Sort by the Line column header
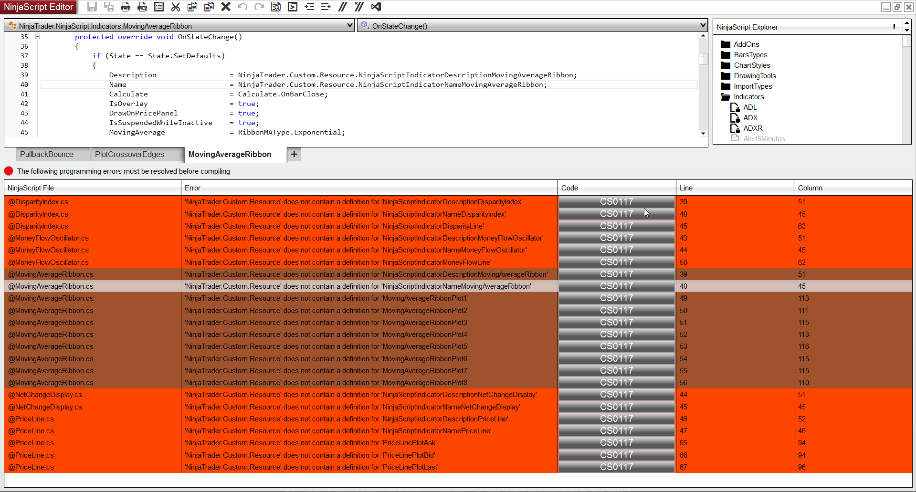This screenshot has width=916, height=492. click(735, 188)
